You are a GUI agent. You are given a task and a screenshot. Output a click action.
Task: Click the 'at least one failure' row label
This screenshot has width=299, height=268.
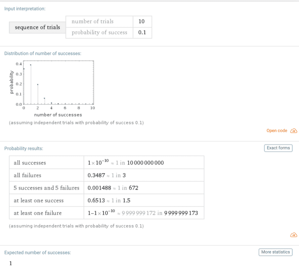tap(38, 213)
